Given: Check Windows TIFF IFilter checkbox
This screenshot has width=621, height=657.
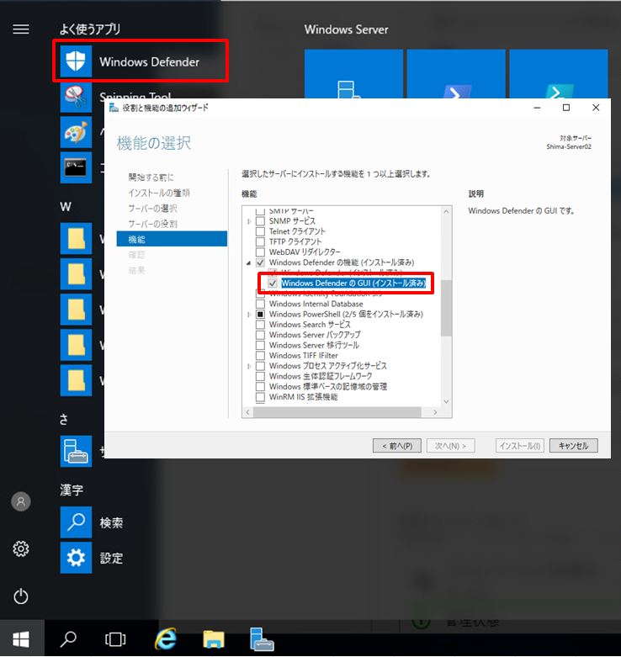Looking at the screenshot, I should point(260,355).
